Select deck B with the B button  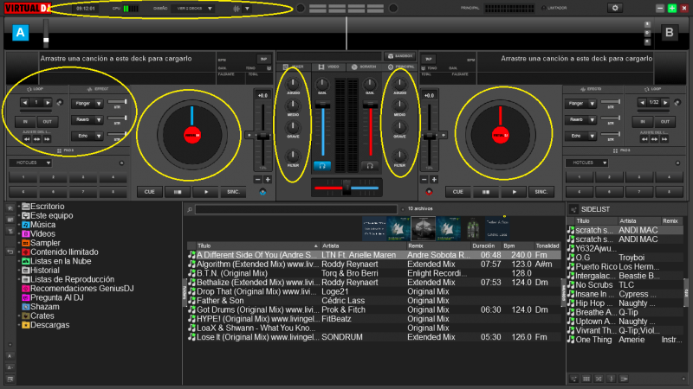tap(669, 33)
